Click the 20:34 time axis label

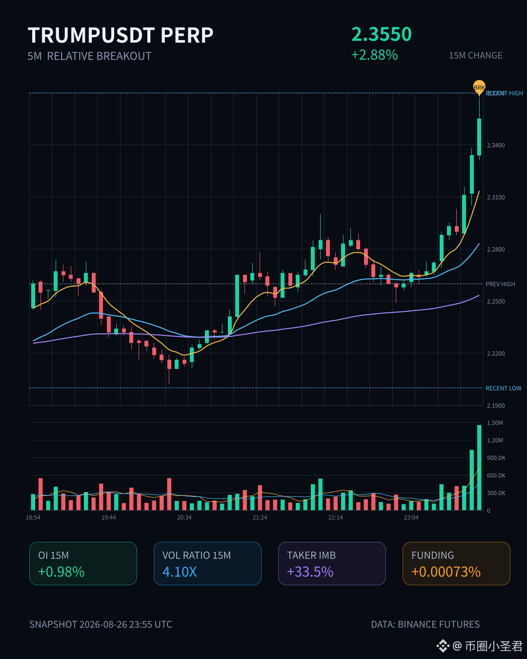pyautogui.click(x=184, y=517)
